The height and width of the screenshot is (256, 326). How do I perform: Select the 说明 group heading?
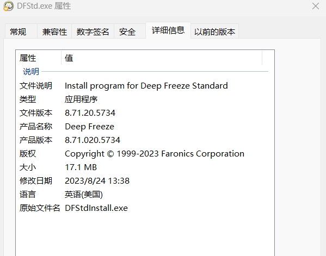31,71
